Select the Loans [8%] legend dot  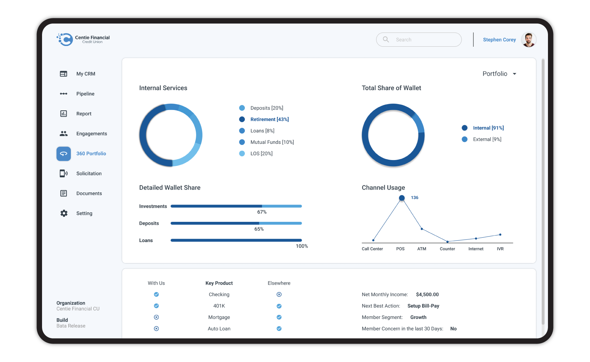click(x=242, y=131)
